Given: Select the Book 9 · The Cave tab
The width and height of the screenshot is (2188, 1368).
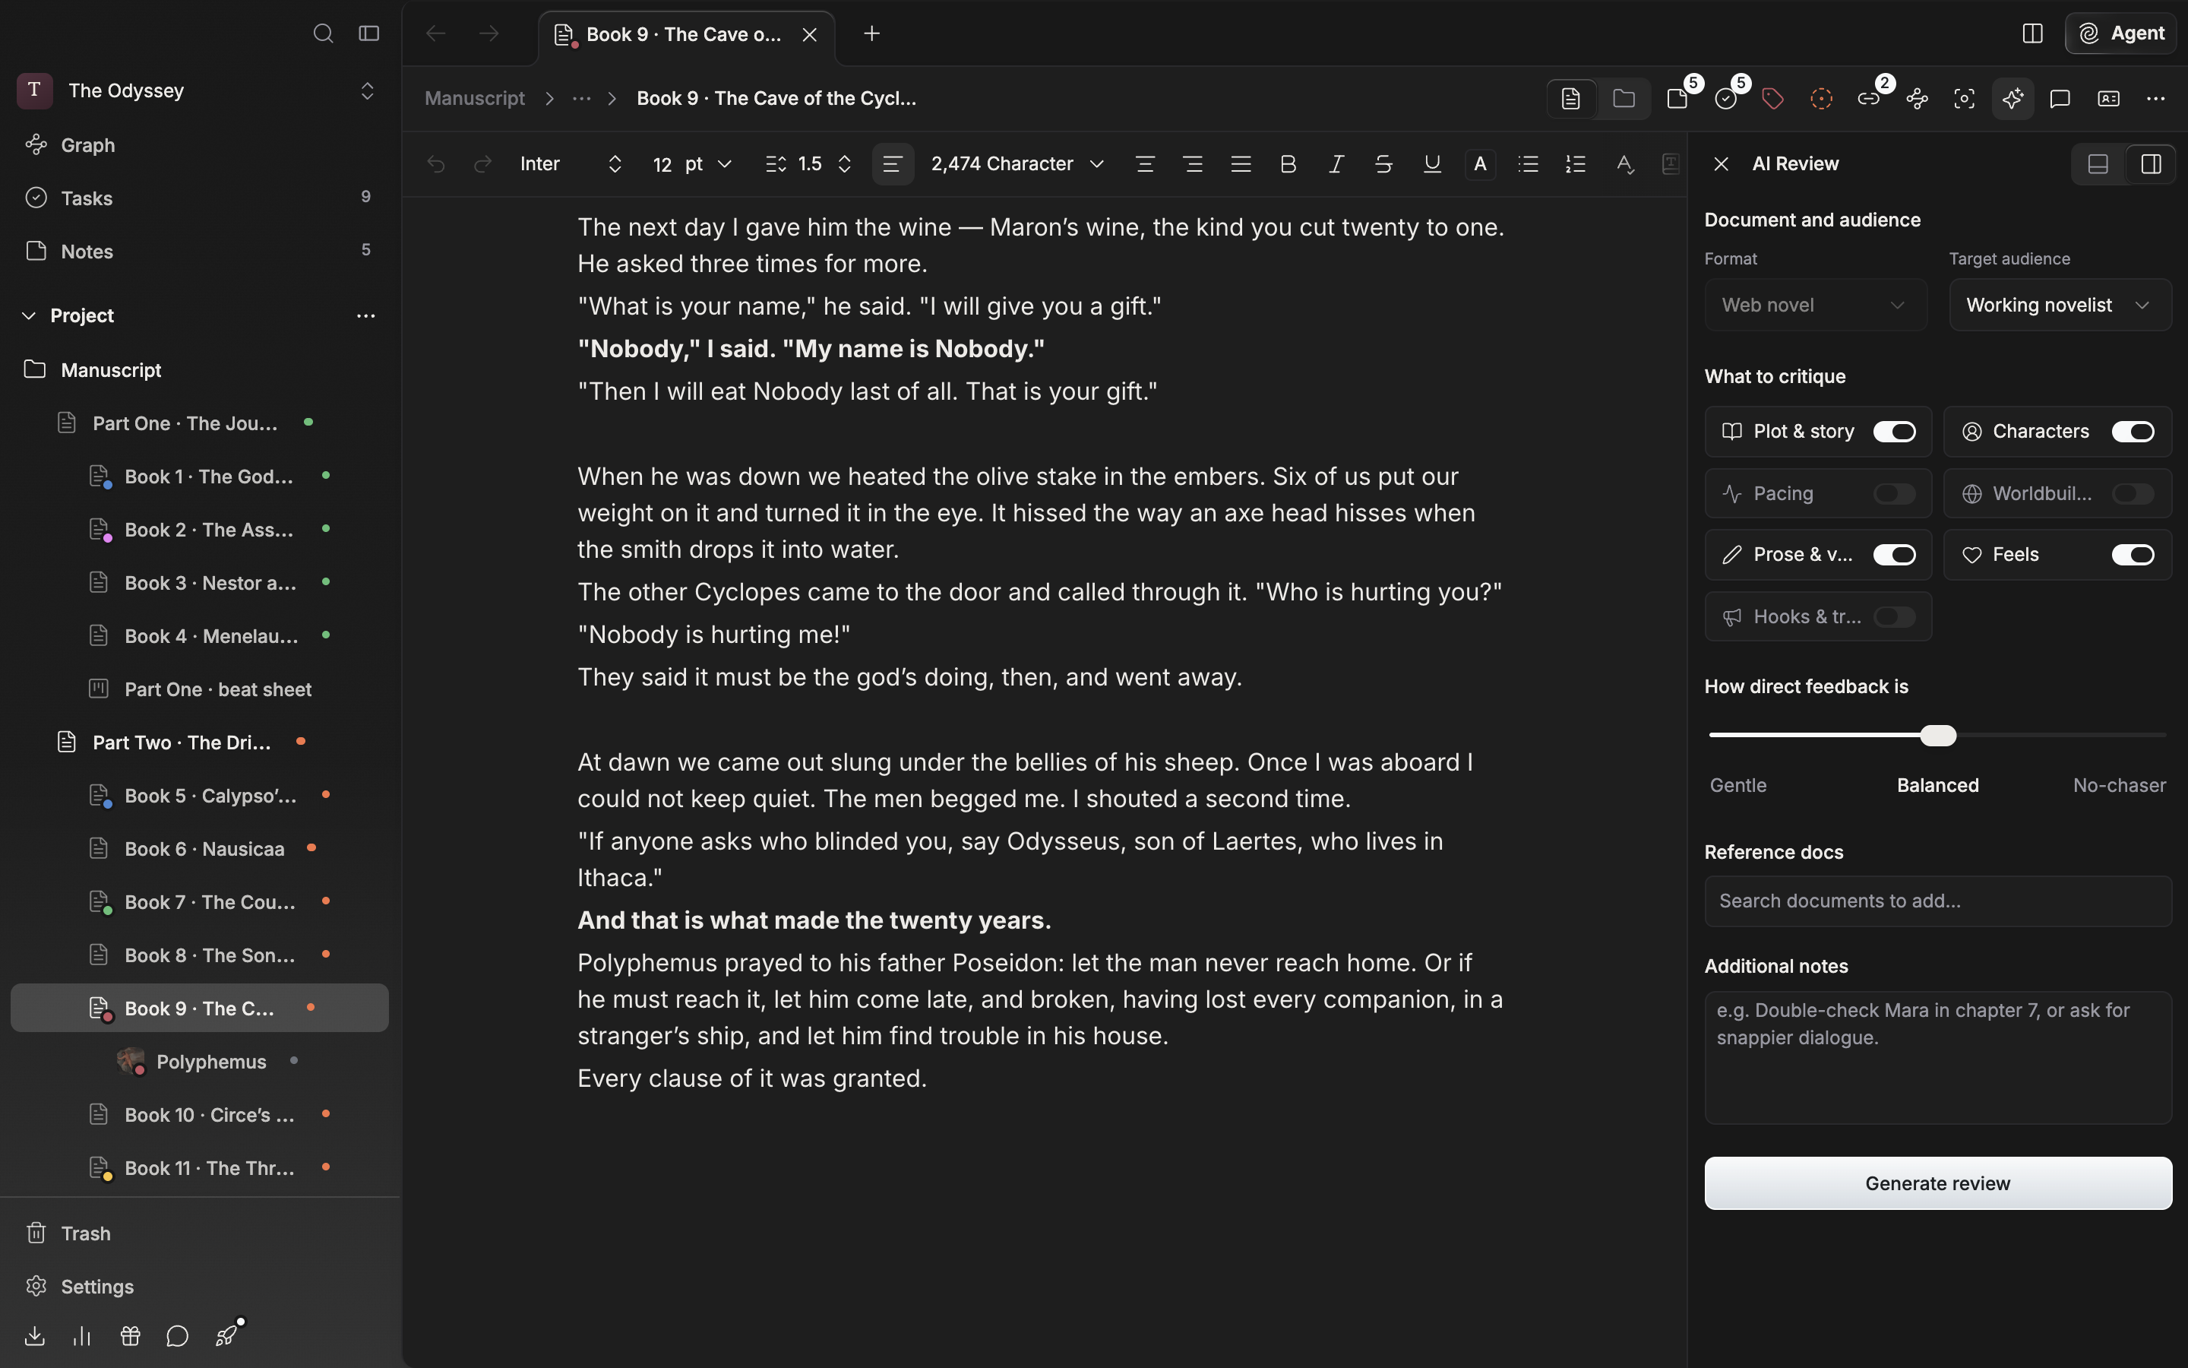Looking at the screenshot, I should [x=685, y=34].
